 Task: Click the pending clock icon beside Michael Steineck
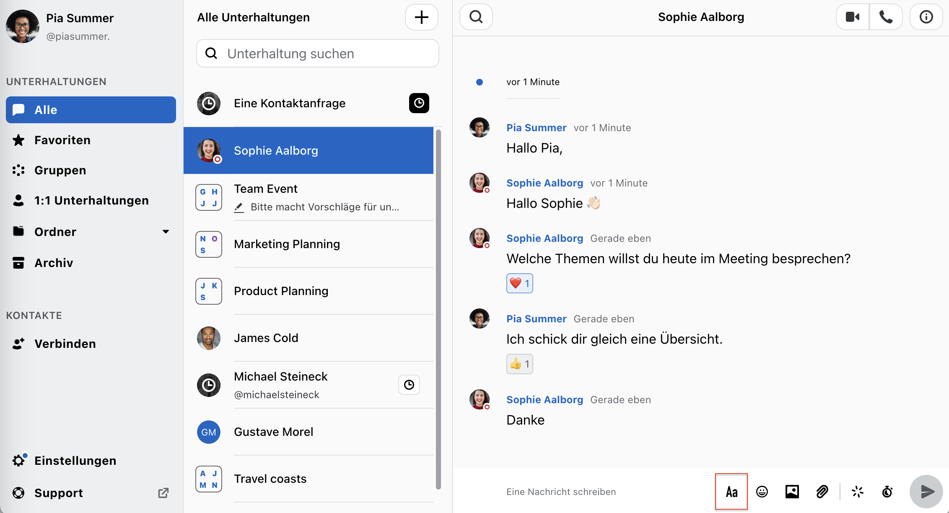[409, 385]
